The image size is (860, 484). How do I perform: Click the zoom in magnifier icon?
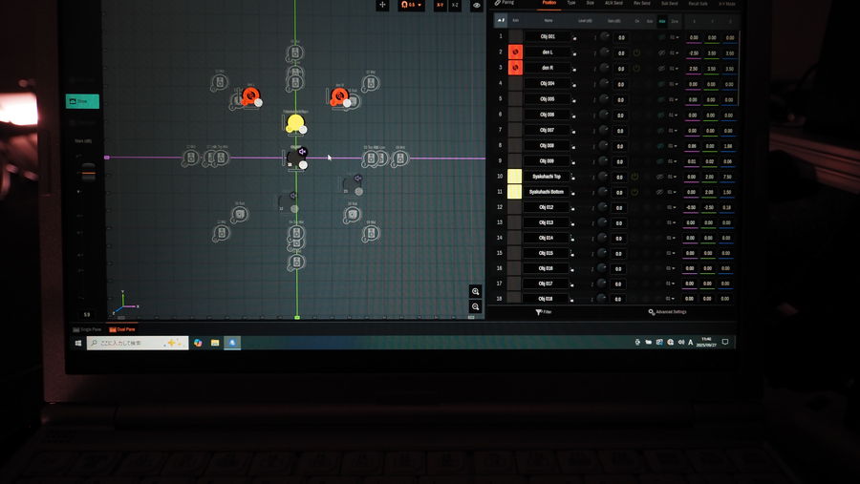tap(475, 291)
